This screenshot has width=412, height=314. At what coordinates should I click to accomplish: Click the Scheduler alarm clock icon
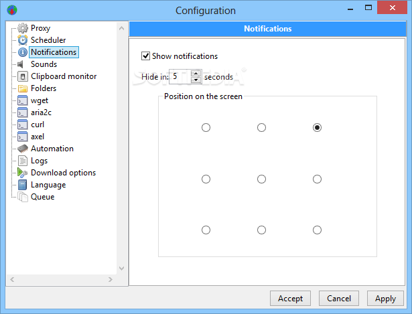pyautogui.click(x=23, y=40)
